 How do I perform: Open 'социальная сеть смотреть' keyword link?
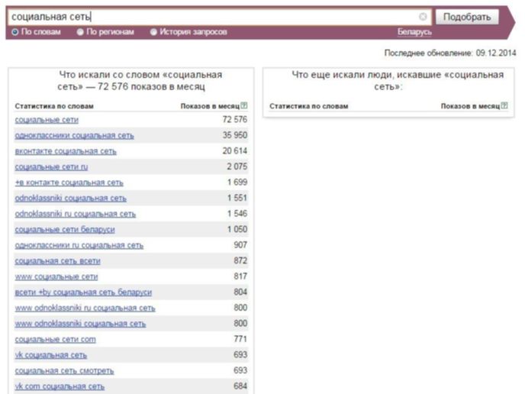coord(64,370)
